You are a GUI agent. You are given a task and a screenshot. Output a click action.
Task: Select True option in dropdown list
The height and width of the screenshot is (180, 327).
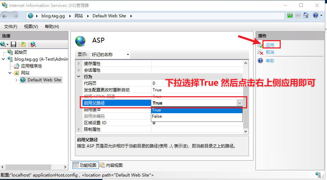(x=157, y=110)
